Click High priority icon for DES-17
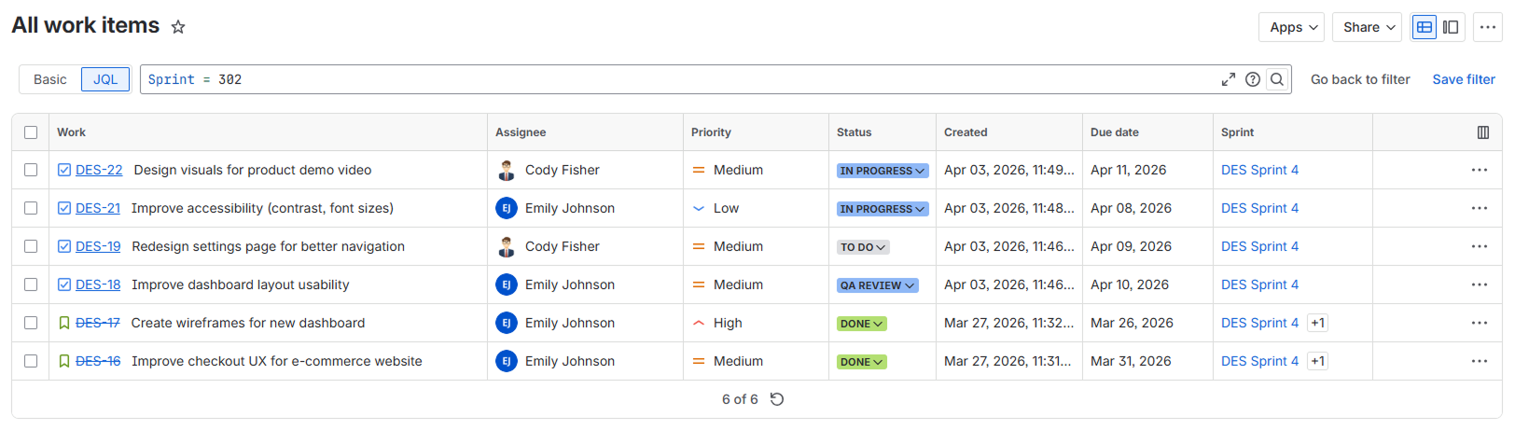This screenshot has width=1515, height=430. 699,323
